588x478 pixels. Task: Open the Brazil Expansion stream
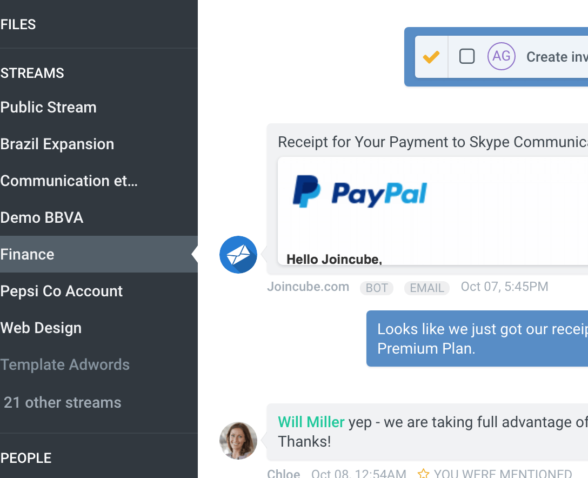[57, 144]
